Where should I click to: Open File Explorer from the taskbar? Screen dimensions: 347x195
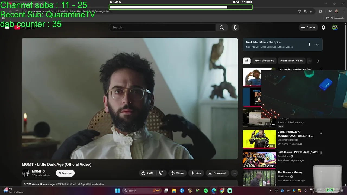[174, 191]
